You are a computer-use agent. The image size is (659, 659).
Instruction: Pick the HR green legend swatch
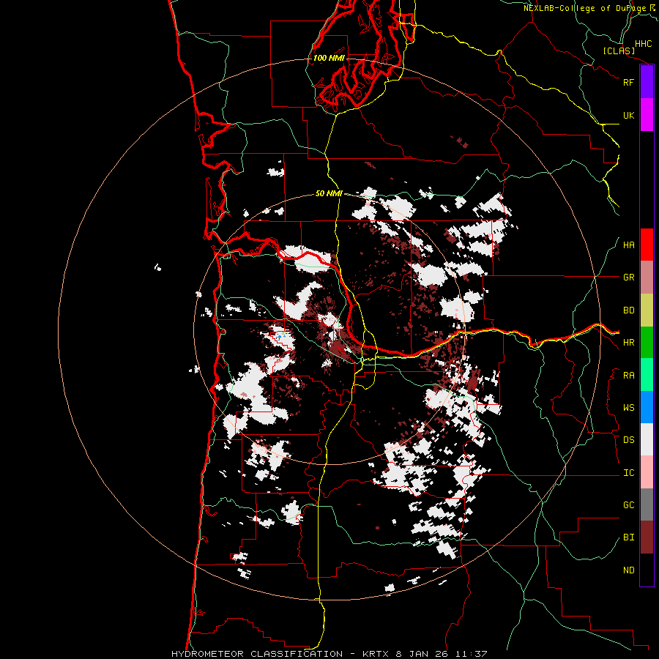click(647, 342)
